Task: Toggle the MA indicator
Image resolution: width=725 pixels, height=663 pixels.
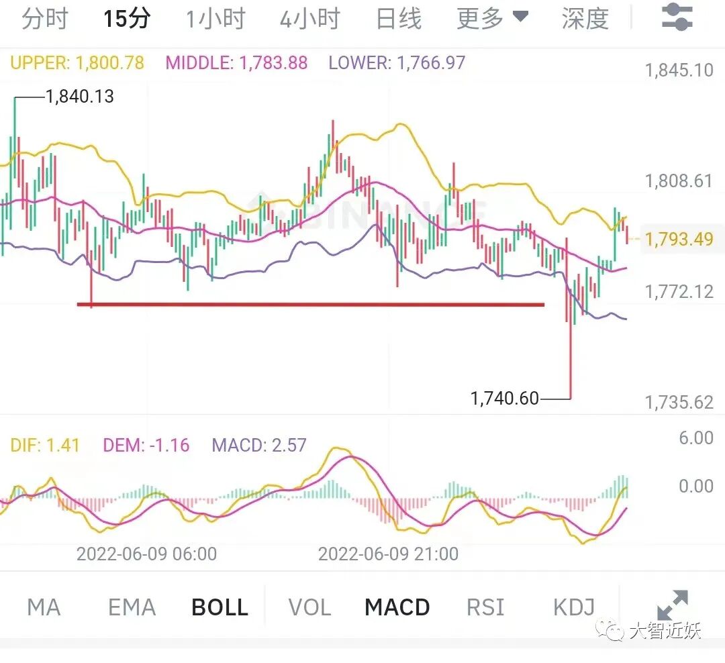Action: pyautogui.click(x=44, y=607)
